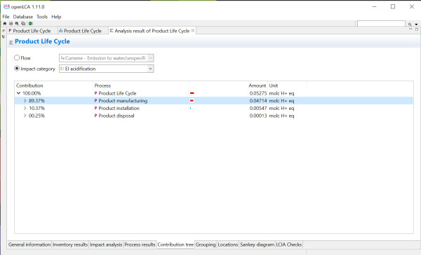The width and height of the screenshot is (421, 255).
Task: Click the Save All toolbar icon
Action: pyautogui.click(x=23, y=24)
